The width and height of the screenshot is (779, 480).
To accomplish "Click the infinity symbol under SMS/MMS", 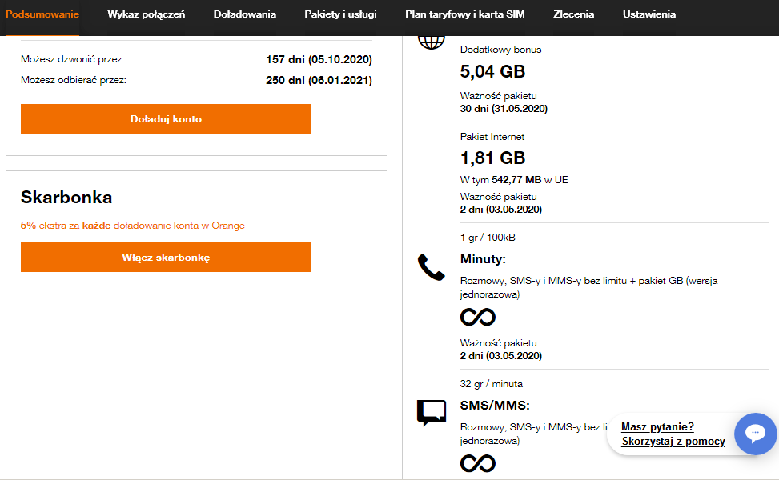I will 478,462.
